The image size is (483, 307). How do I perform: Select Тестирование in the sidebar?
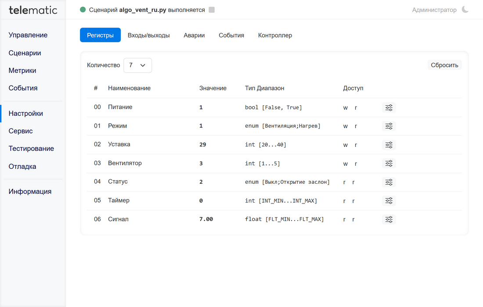[31, 149]
